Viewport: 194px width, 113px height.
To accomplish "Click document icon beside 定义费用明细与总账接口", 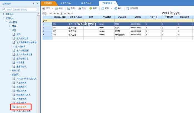I will click(14, 42).
